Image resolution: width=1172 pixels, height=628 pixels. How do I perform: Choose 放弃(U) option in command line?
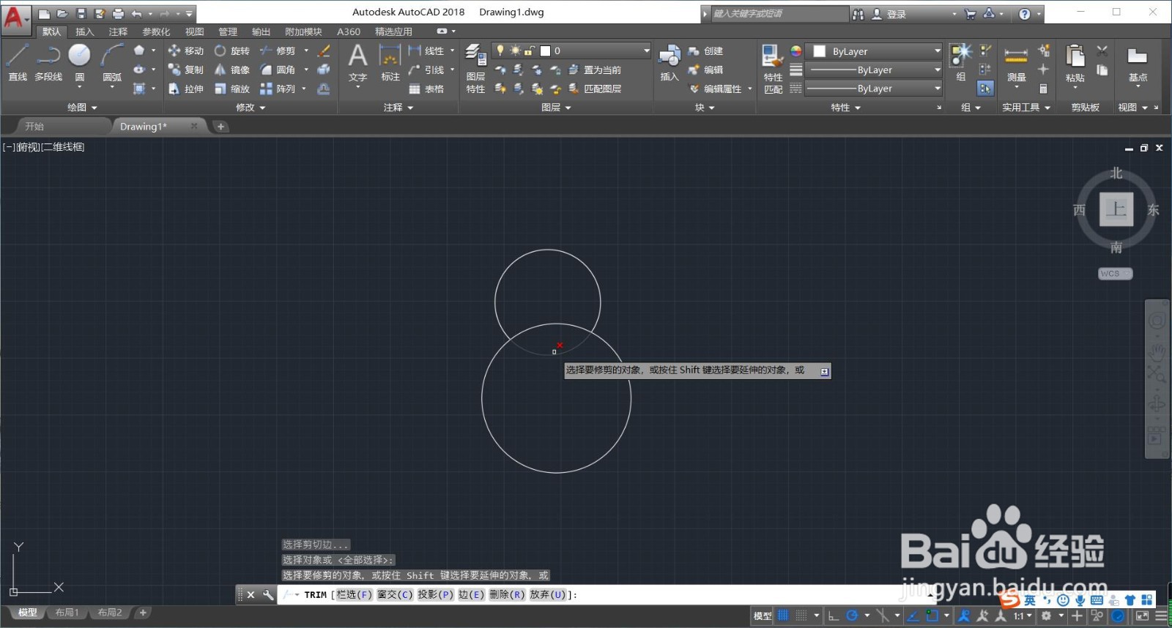548,594
